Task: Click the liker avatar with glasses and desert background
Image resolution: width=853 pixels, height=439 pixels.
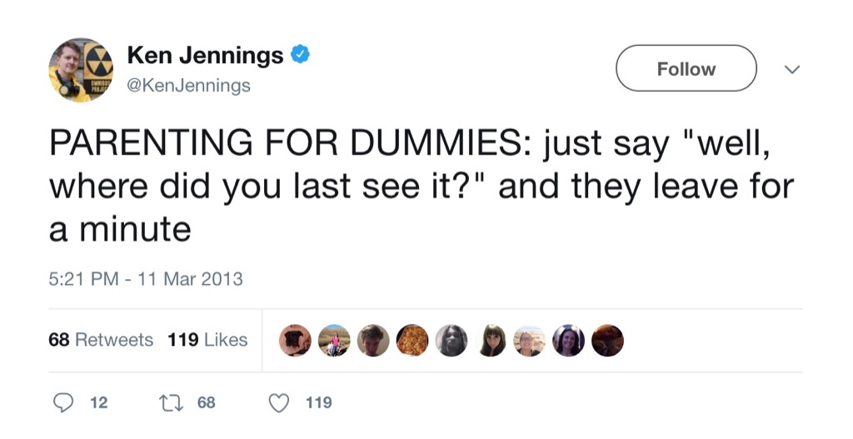Action: 529,340
